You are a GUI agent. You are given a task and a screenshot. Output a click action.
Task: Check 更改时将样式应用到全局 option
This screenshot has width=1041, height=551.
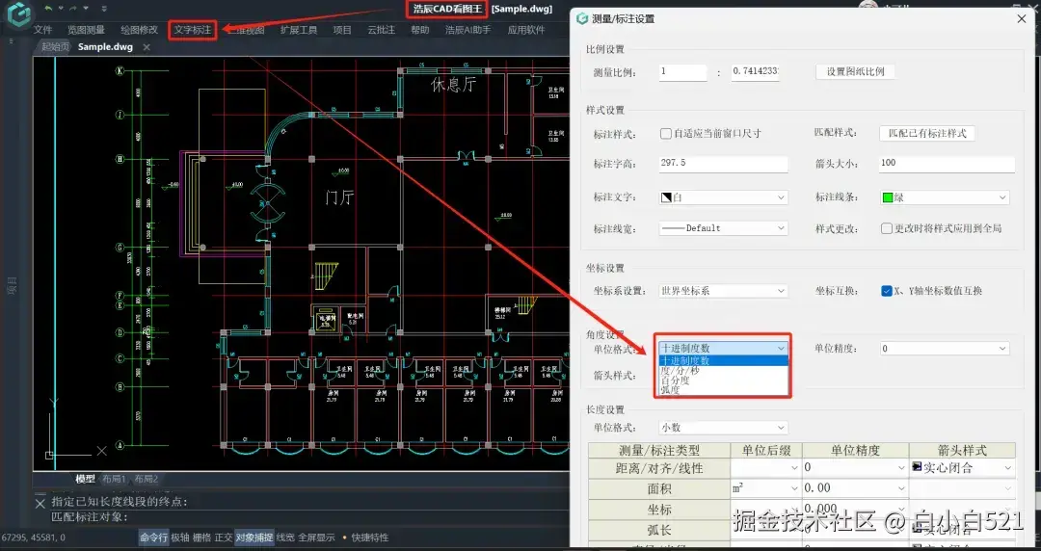click(887, 228)
